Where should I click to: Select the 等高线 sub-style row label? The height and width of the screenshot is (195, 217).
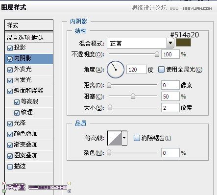pos(29,101)
